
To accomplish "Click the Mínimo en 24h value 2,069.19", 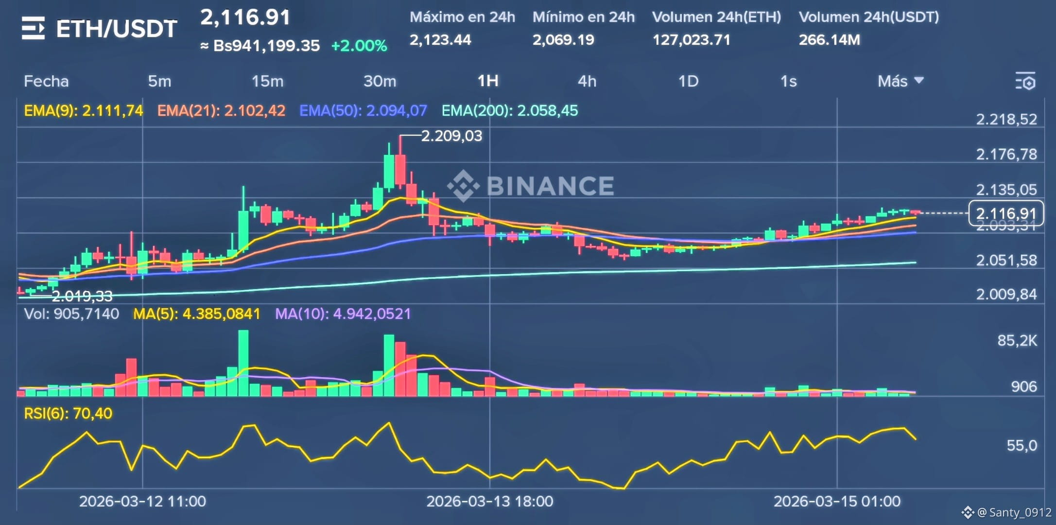I will 563,40.
